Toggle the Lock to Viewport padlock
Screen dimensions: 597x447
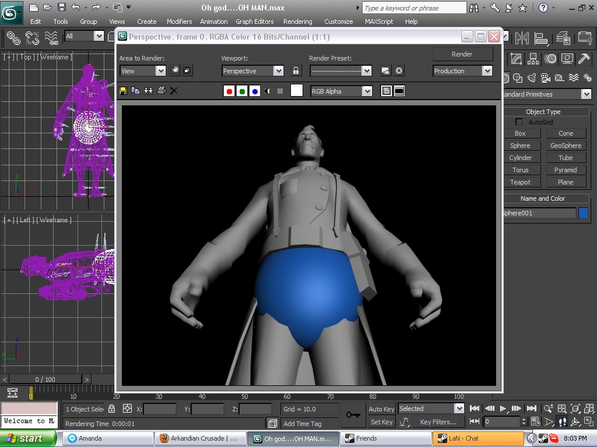tap(296, 71)
